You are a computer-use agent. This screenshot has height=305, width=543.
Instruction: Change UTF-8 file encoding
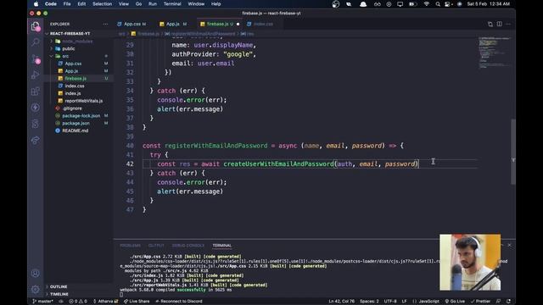point(390,302)
